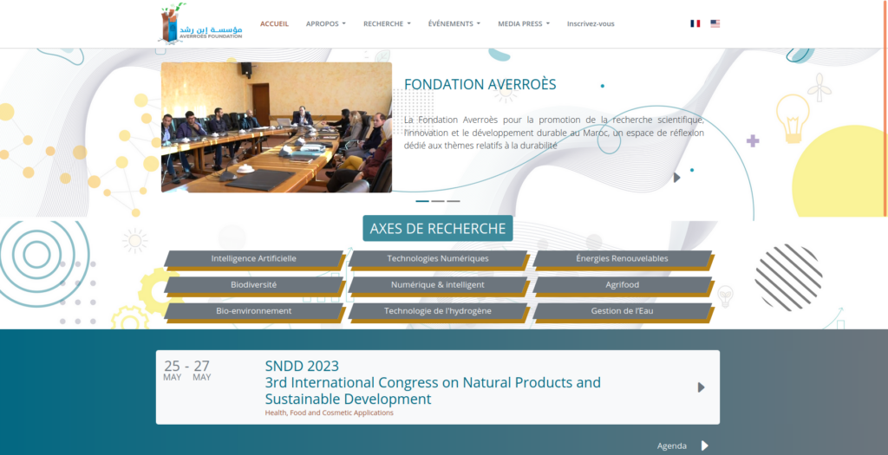Click the meeting room photo thumbnail

coord(277,127)
